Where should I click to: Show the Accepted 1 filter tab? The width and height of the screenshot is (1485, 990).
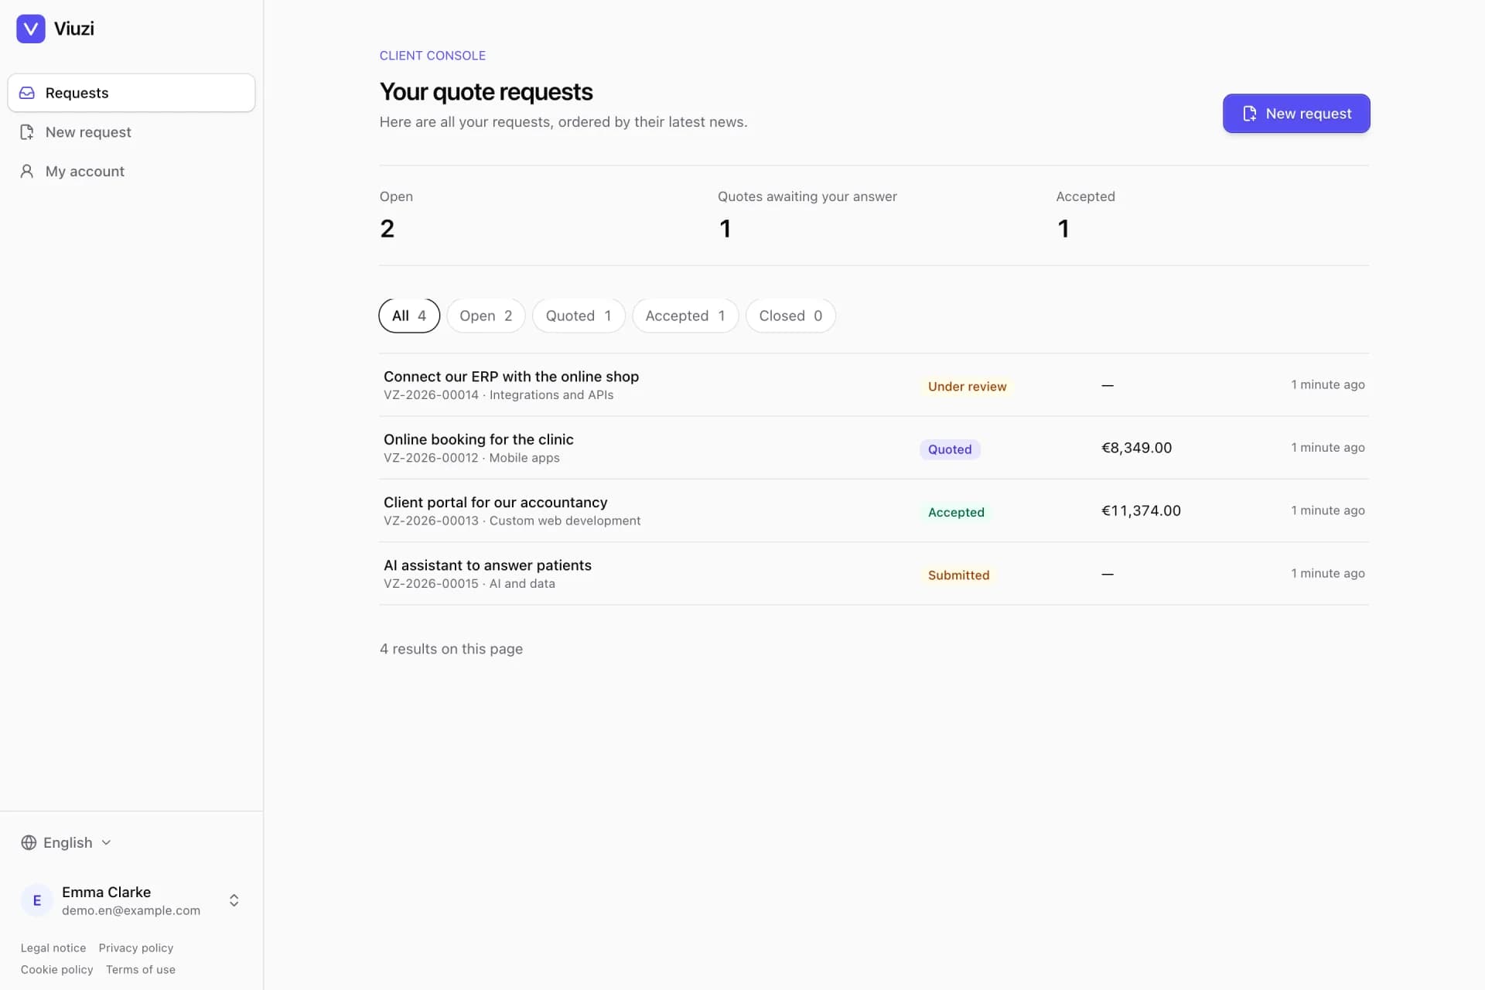coord(685,316)
